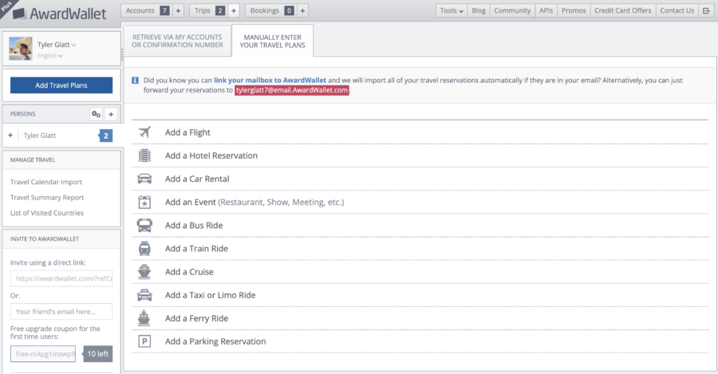
Task: Expand the Tyler Glatt user menu
Action: (x=63, y=45)
